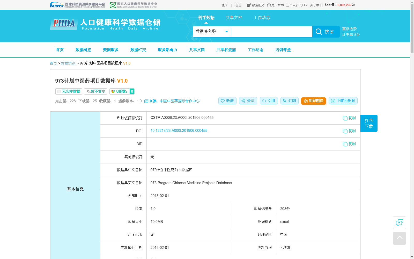
Task: Expand the 工作人员入口 dropdown
Action: (x=297, y=5)
